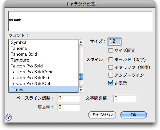Viewport: 160px width, 130px height.
Task: Enable the イタリック（斜体） checkbox
Action: coord(111,67)
